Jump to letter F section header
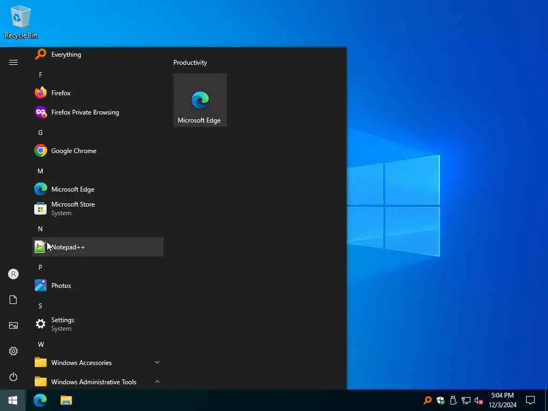 coord(41,74)
